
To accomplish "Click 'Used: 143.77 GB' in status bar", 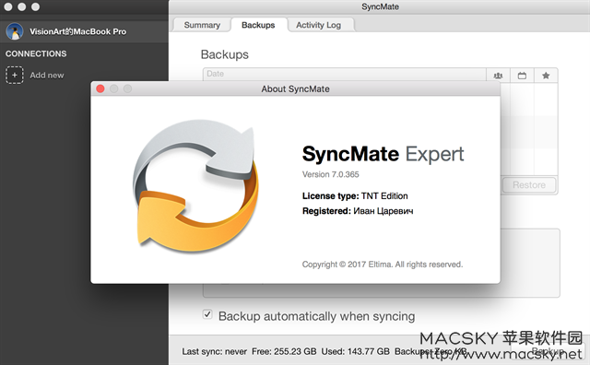I will [x=355, y=351].
